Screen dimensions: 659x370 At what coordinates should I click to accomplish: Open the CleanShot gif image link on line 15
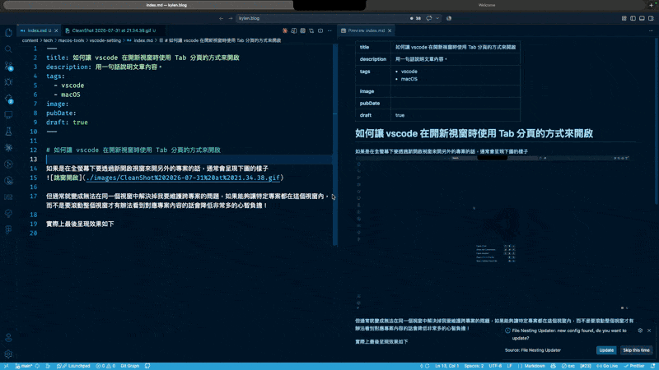[x=183, y=178]
